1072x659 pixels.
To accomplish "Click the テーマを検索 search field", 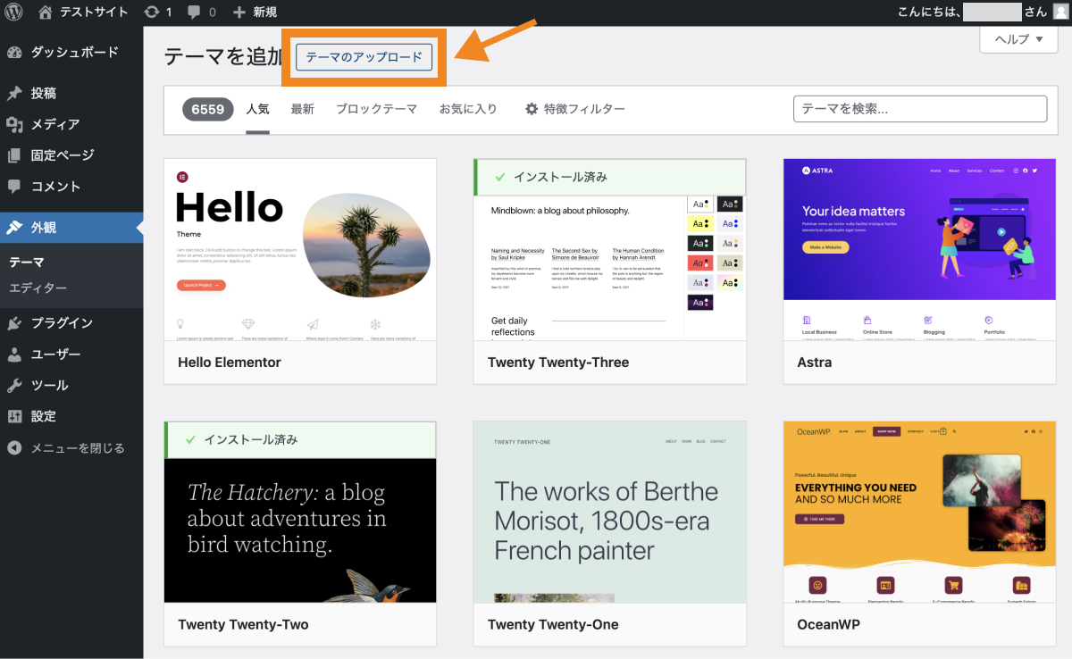I will pos(919,108).
